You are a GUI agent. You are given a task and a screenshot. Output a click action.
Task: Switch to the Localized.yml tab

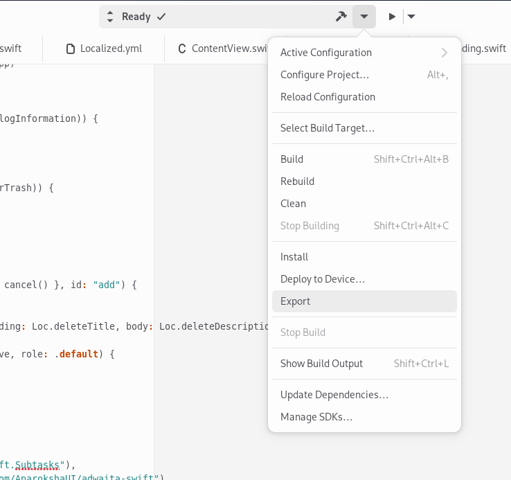click(x=103, y=48)
